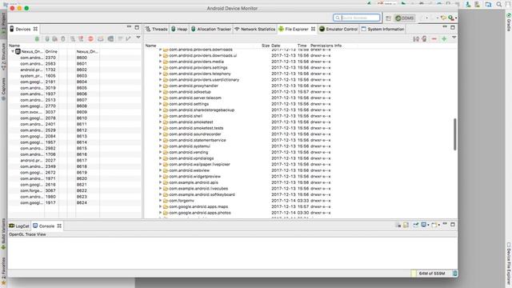Expand the com.android.shell folder
Screen dimensions: 512x288
[160, 116]
